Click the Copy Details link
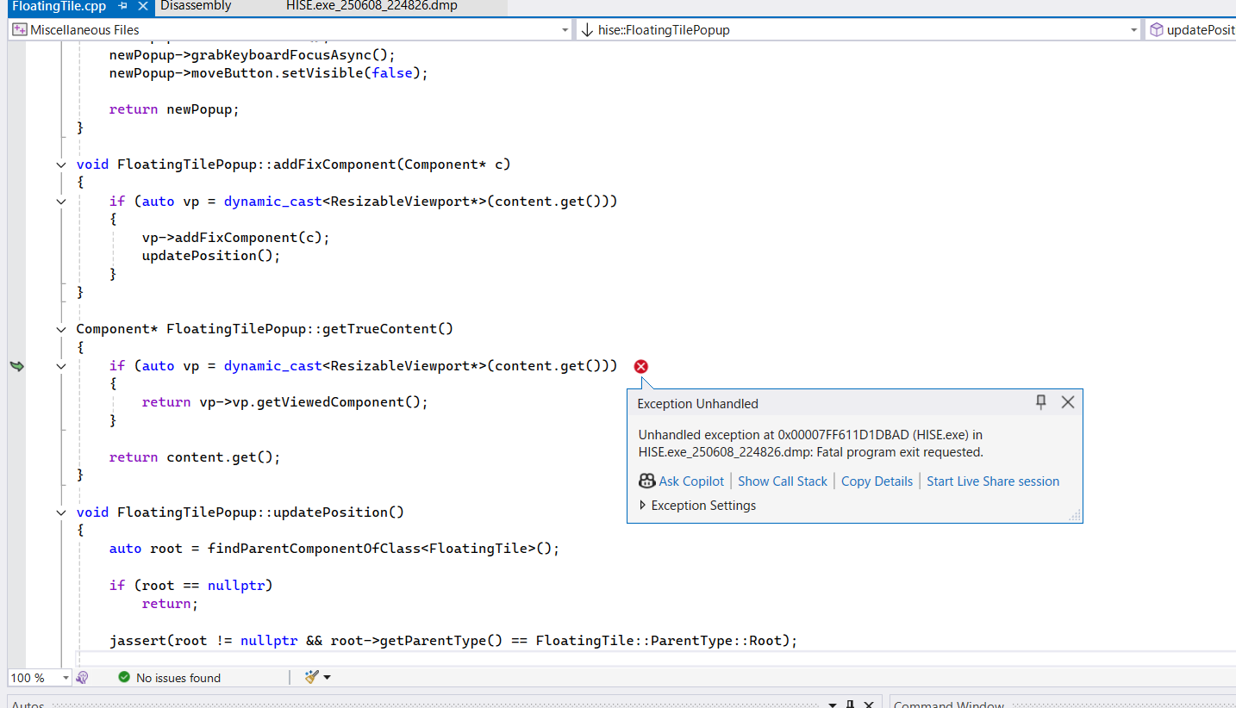 click(877, 481)
